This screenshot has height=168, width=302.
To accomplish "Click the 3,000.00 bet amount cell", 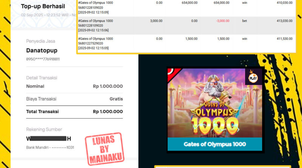I will 156,21.
